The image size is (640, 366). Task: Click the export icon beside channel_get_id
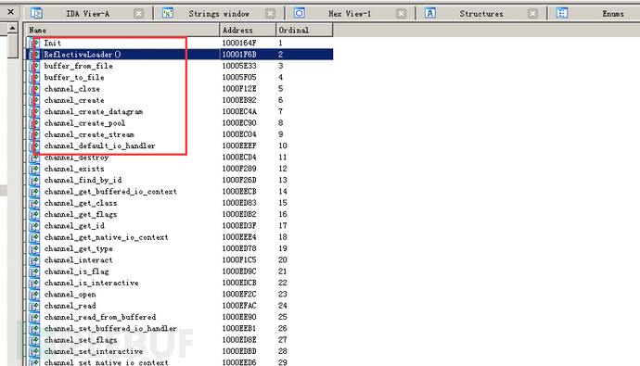pyautogui.click(x=34, y=225)
